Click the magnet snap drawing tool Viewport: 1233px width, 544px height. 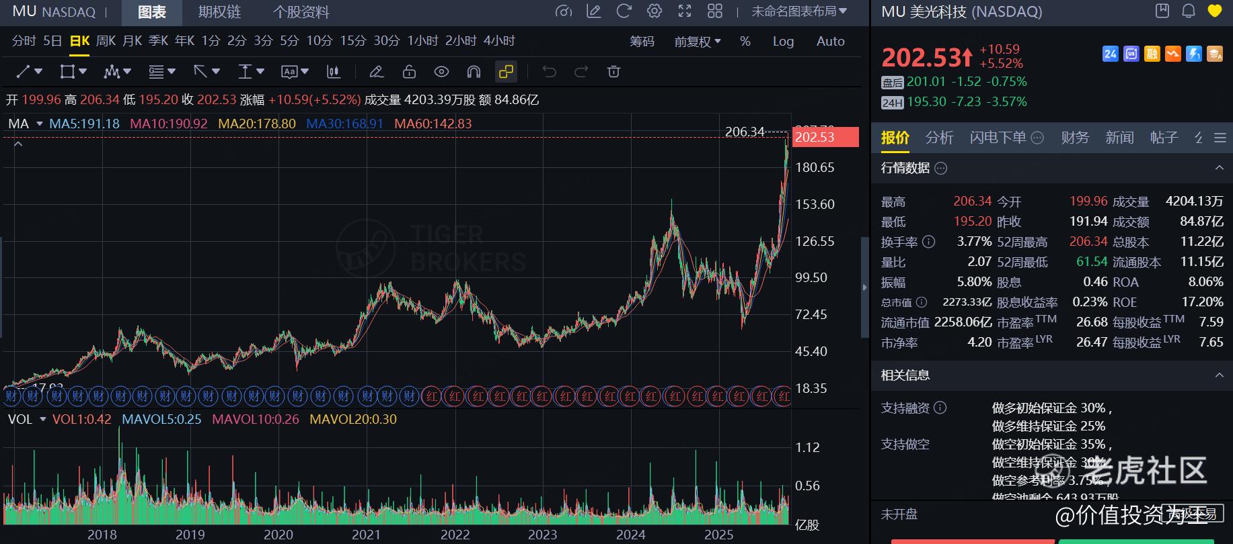474,72
